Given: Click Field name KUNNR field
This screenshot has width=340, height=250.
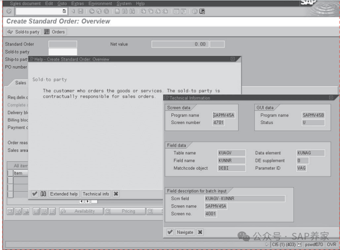Looking at the screenshot, I should (231, 160).
